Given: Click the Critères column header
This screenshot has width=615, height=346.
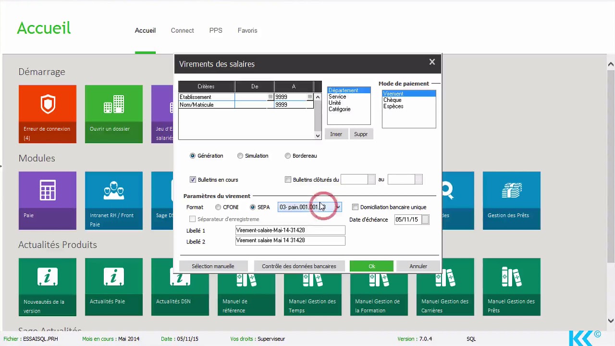Looking at the screenshot, I should pyautogui.click(x=206, y=86).
